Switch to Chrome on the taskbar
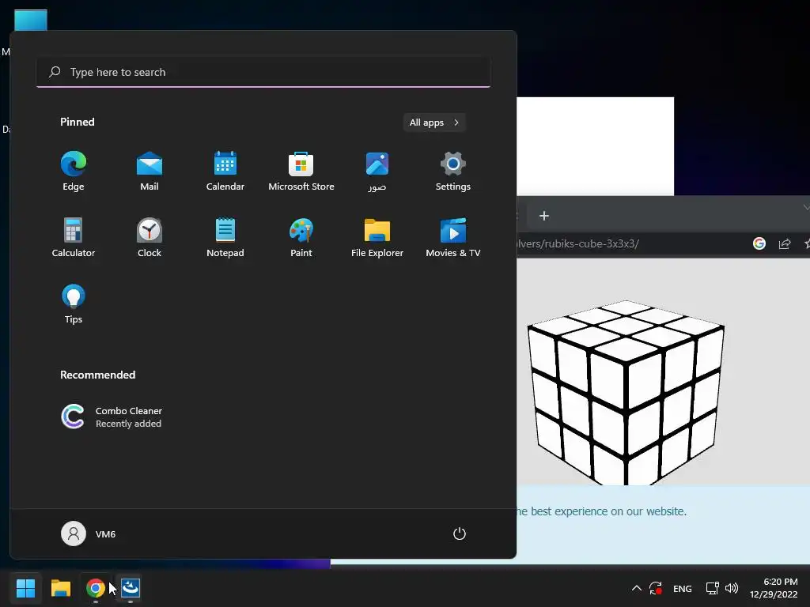 click(x=96, y=588)
